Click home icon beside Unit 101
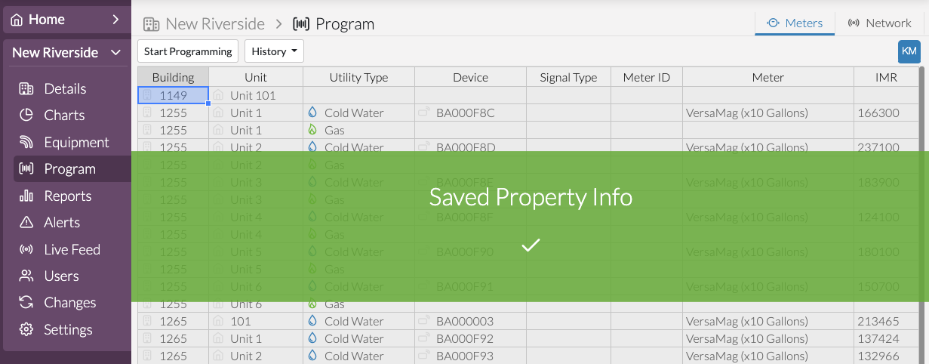The width and height of the screenshot is (929, 364). click(x=218, y=94)
